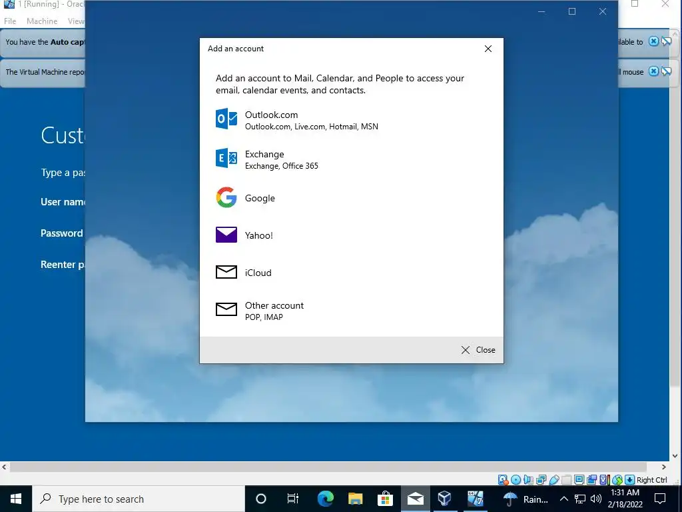Viewport: 682px width, 512px height.
Task: Click VirtualBox USB devices indicator
Action: click(x=553, y=480)
